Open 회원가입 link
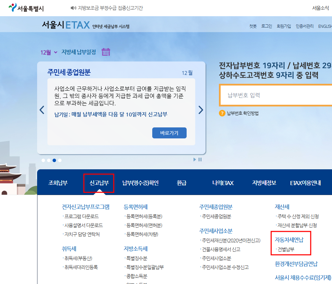Viewport: 332px width, 284px height. (x=284, y=26)
